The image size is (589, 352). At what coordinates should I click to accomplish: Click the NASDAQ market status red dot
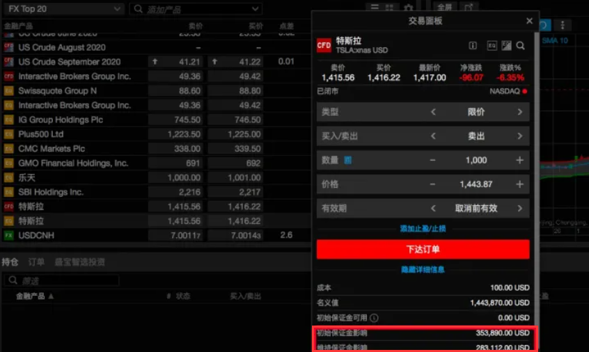(524, 91)
